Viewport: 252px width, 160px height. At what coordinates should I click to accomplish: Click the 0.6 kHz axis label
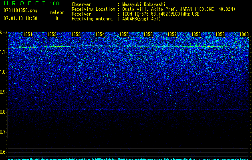pyautogui.click(x=3, y=152)
